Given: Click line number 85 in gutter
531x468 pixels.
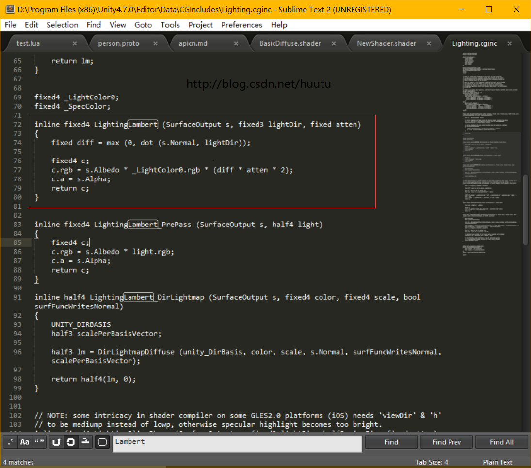Looking at the screenshot, I should 17,242.
